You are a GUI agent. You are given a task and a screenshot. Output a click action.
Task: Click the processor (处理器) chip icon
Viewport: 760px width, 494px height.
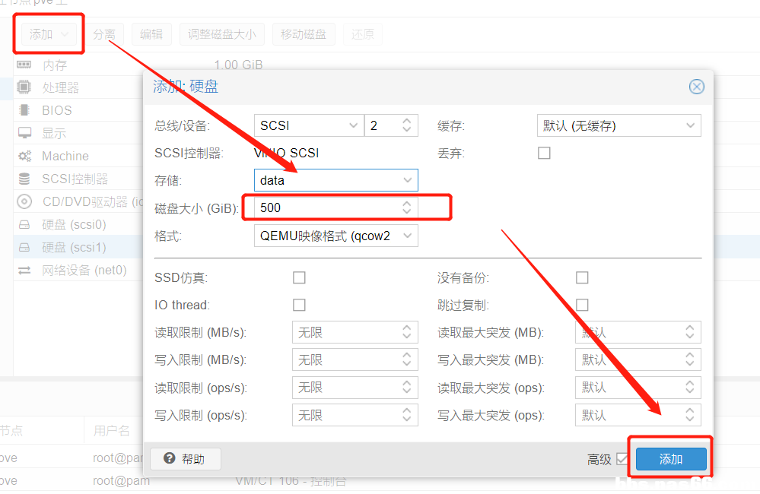(x=24, y=87)
